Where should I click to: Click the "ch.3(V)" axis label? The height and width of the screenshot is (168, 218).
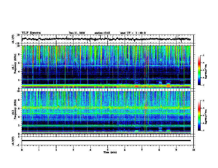coord(13,141)
